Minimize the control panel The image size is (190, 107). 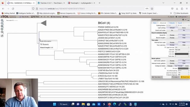pyautogui.click(x=188, y=20)
